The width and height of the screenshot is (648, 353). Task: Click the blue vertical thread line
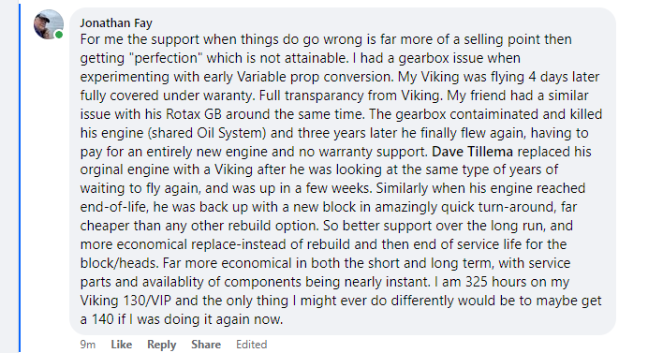point(19,178)
